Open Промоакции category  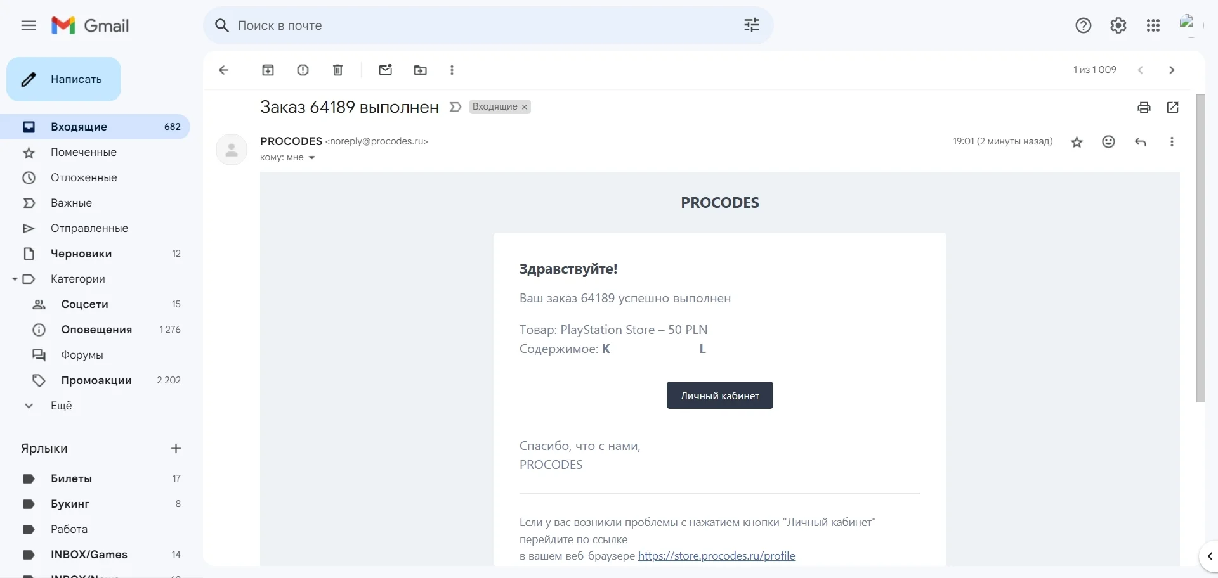95,380
